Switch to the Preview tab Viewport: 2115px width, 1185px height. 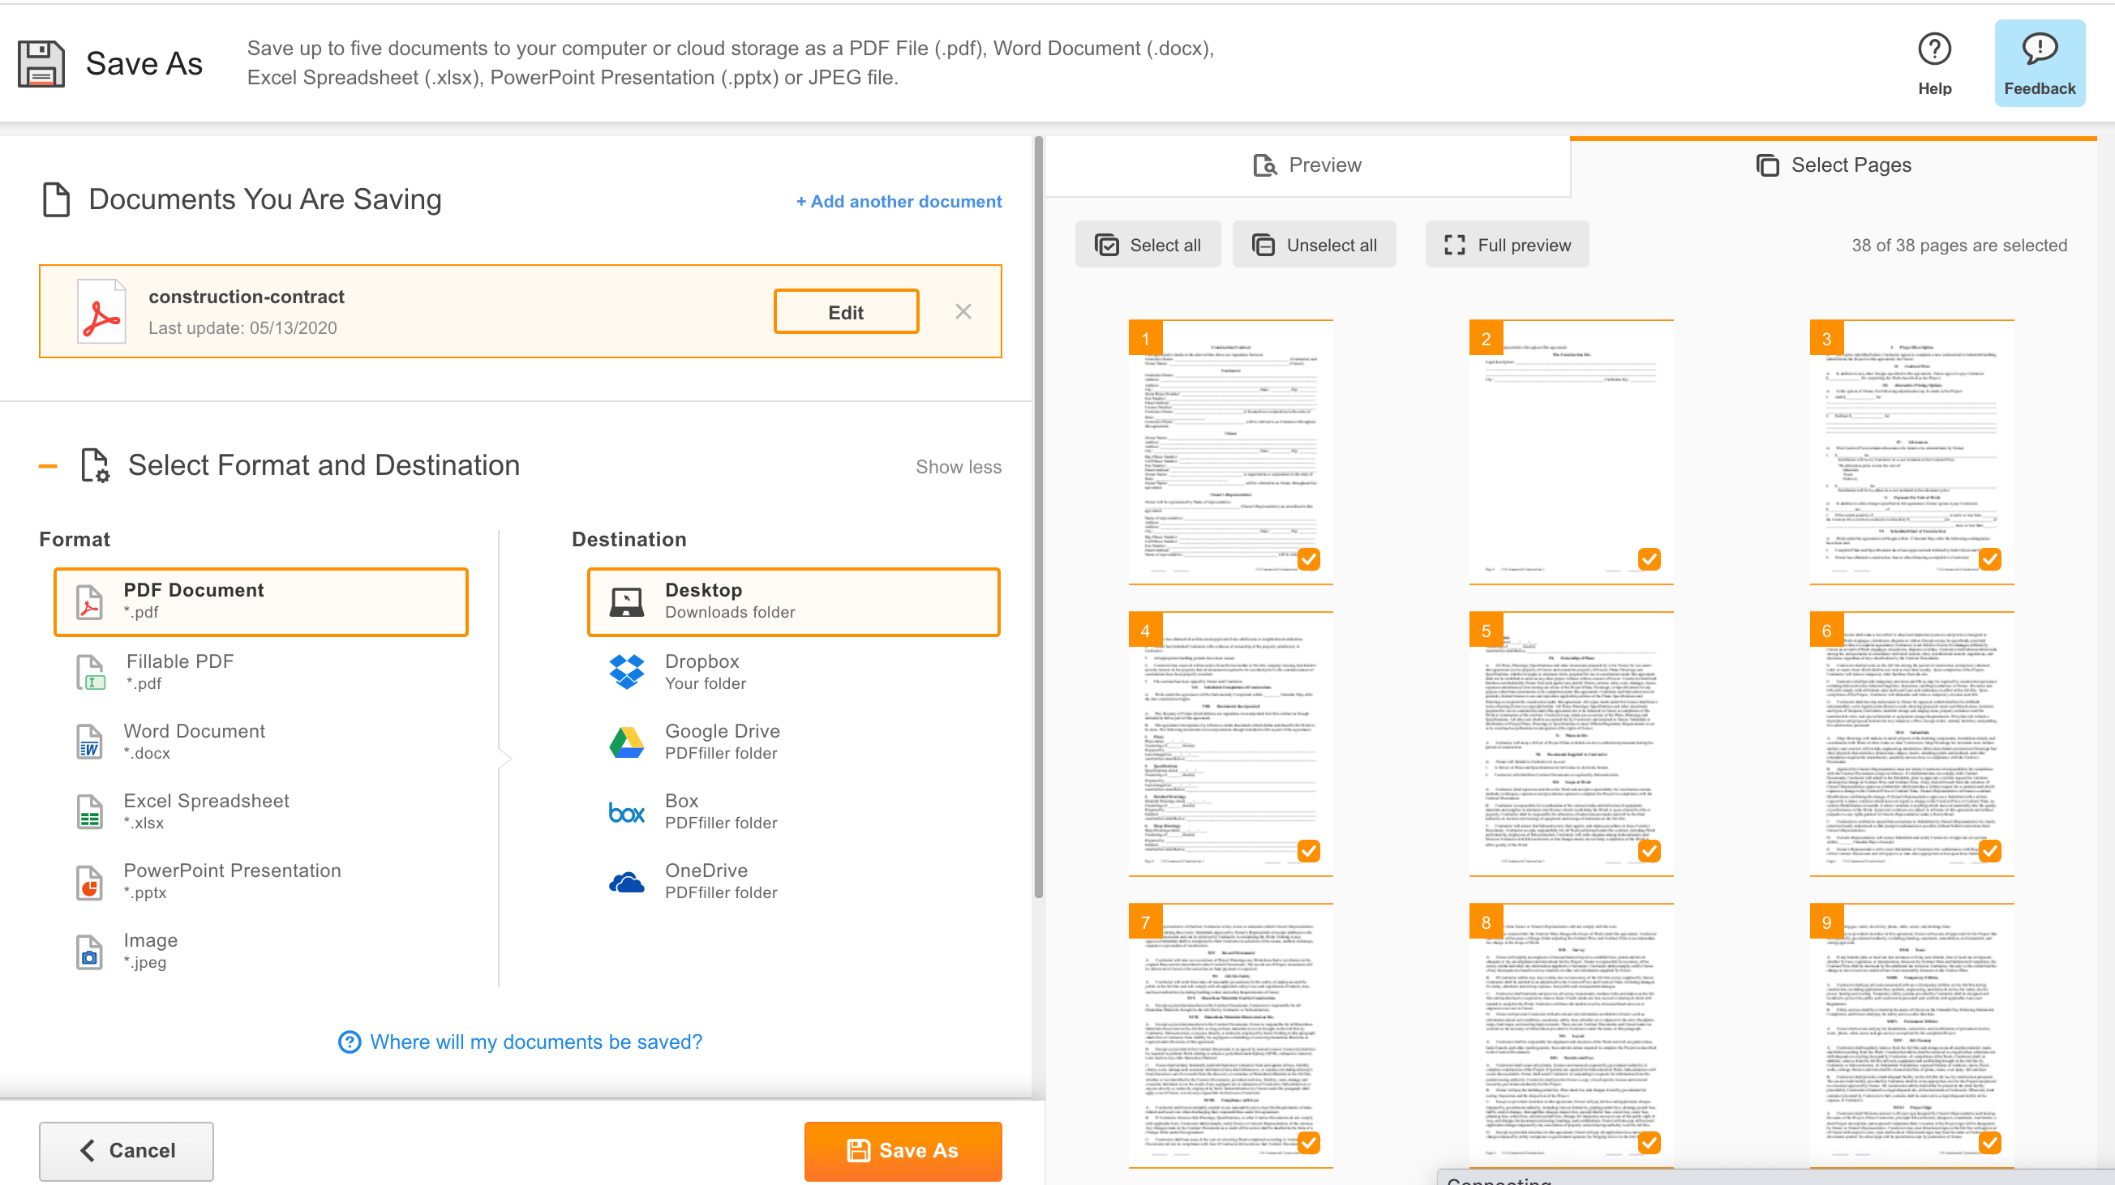(x=1307, y=166)
